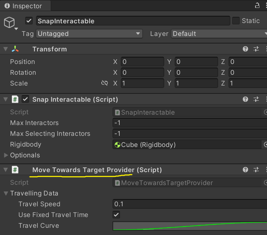Toggle the Inspector lock icon
The image size is (267, 235).
[x=257, y=6]
